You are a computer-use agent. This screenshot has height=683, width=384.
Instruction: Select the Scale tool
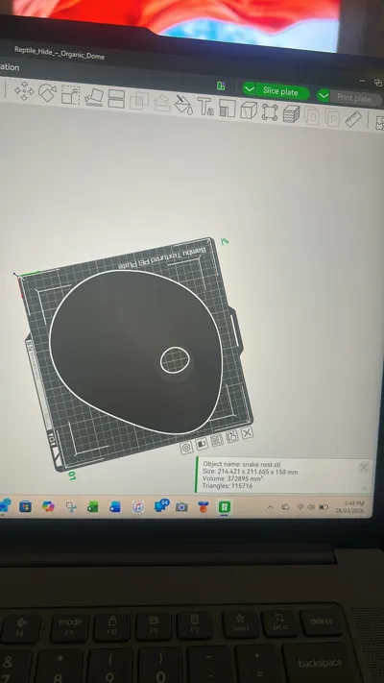point(70,95)
